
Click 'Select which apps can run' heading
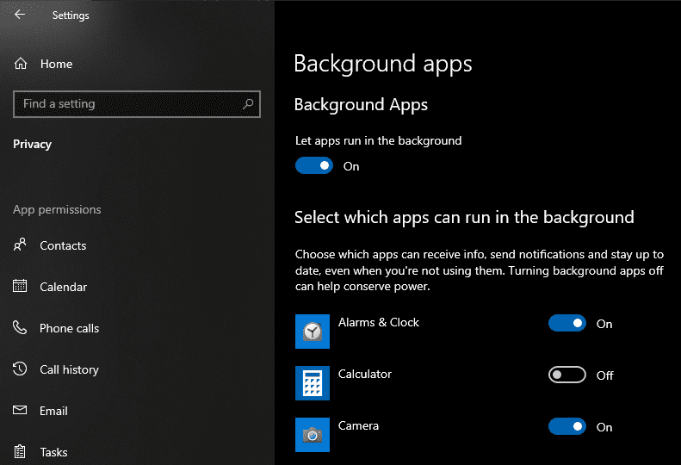point(464,217)
